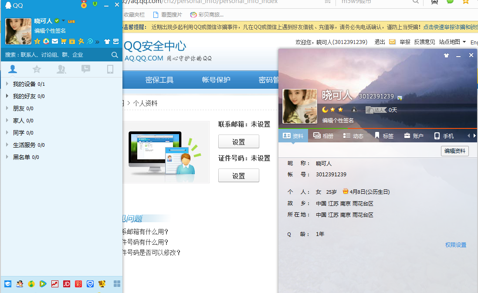This screenshot has height=293, width=478.
Task: Open QQ Mail envelope icon
Action: click(x=55, y=41)
